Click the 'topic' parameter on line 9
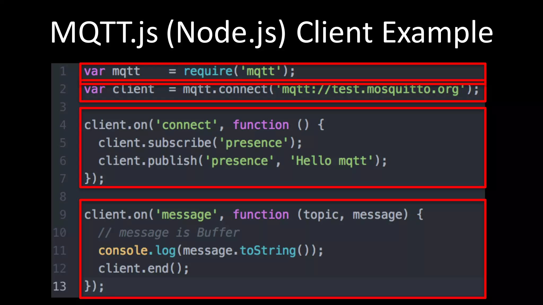Viewport: 543px width, 305px height. pyautogui.click(x=321, y=214)
